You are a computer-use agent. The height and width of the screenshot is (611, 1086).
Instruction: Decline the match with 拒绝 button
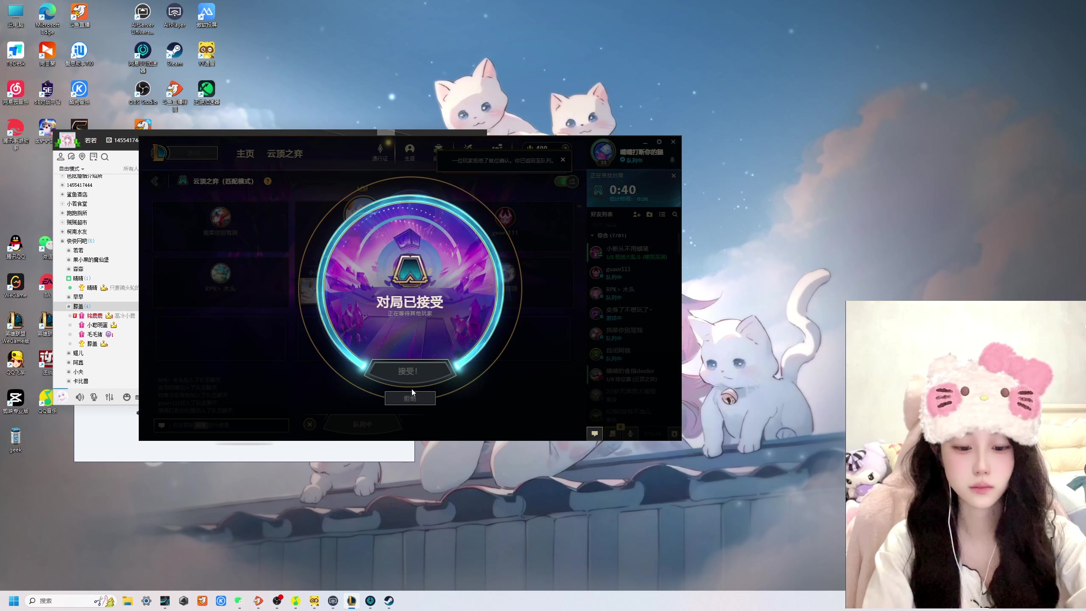[410, 398]
